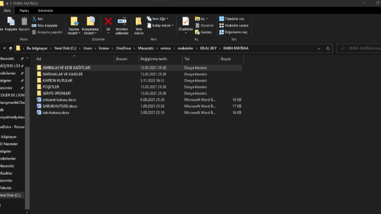Viewport: 381px width, 214px height.
Task: Switch to the Giriş ribbon tab
Action: point(7,11)
